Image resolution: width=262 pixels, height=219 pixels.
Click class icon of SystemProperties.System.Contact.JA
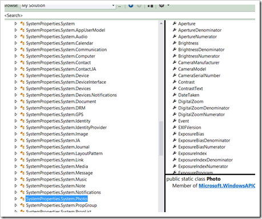click(x=22, y=69)
